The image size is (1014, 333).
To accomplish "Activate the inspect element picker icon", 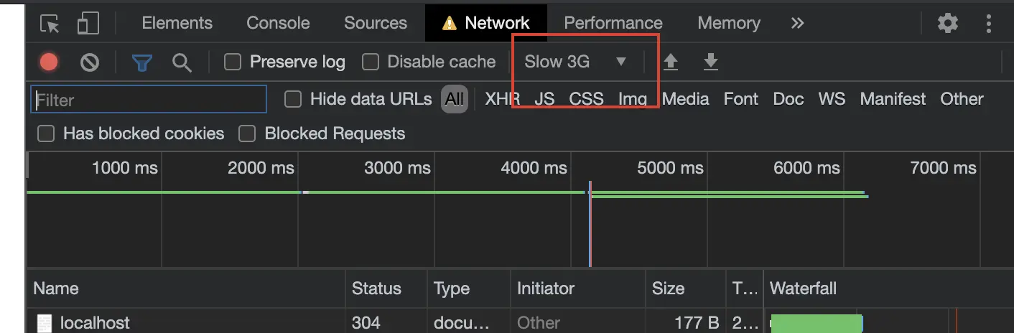I will click(50, 24).
